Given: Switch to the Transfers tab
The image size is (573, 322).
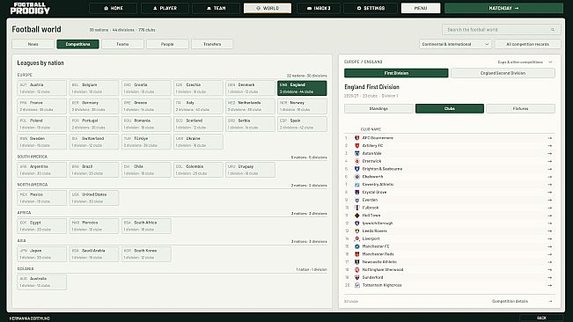Looking at the screenshot, I should 212,44.
